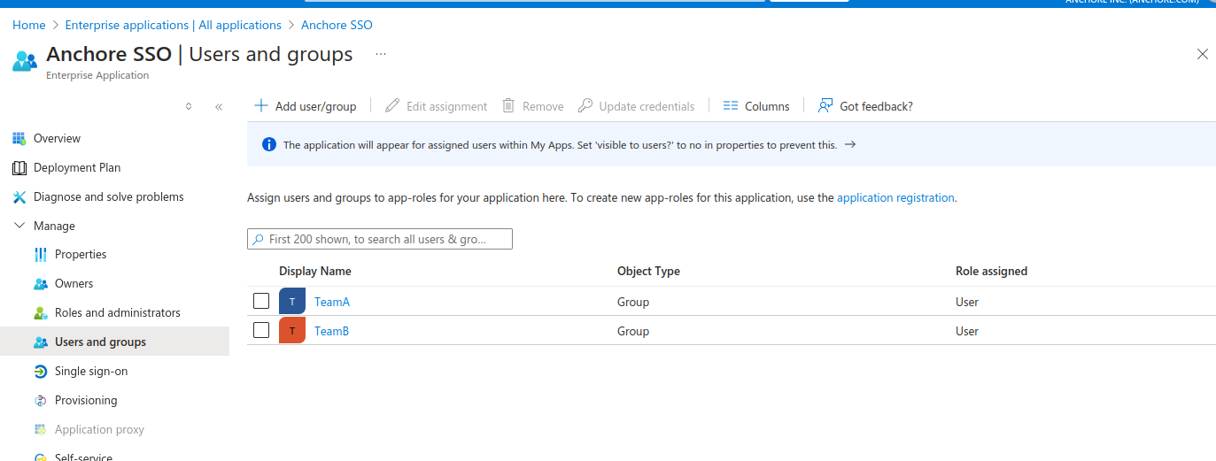Click the blue info icon in the banner
Image resolution: width=1216 pixels, height=461 pixels.
point(269,144)
